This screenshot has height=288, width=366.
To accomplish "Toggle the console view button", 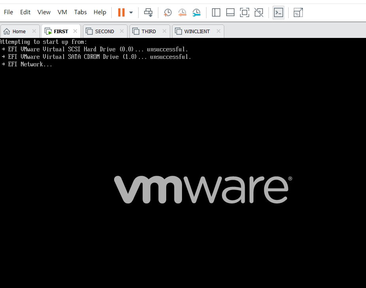I will coord(278,13).
